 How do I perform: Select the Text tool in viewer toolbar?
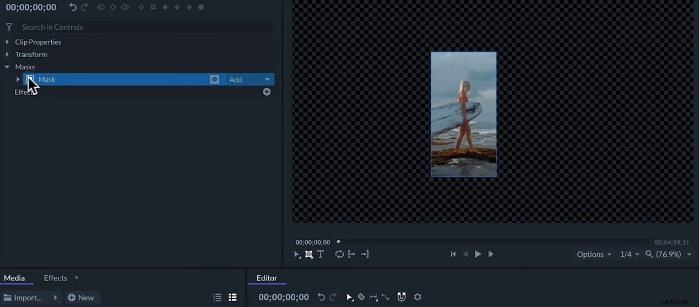[x=321, y=254]
